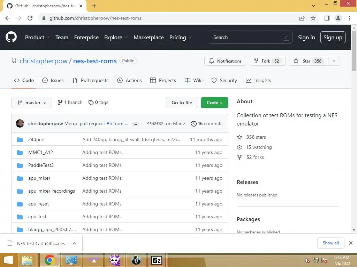Open the apu_mixer_recordings folder
Viewport: 357px width, 267px height.
point(52,191)
